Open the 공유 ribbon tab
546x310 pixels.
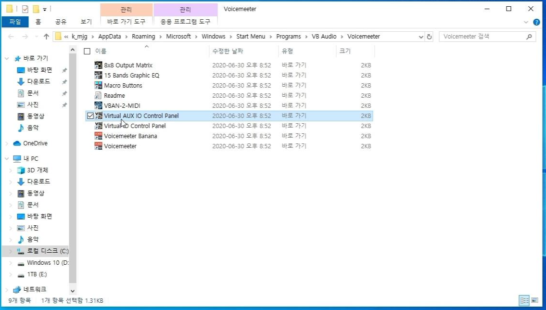tap(61, 22)
